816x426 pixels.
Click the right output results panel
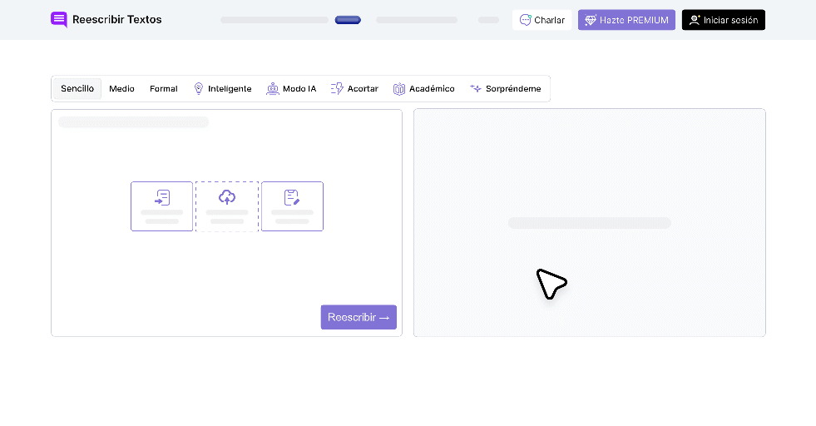(590, 223)
